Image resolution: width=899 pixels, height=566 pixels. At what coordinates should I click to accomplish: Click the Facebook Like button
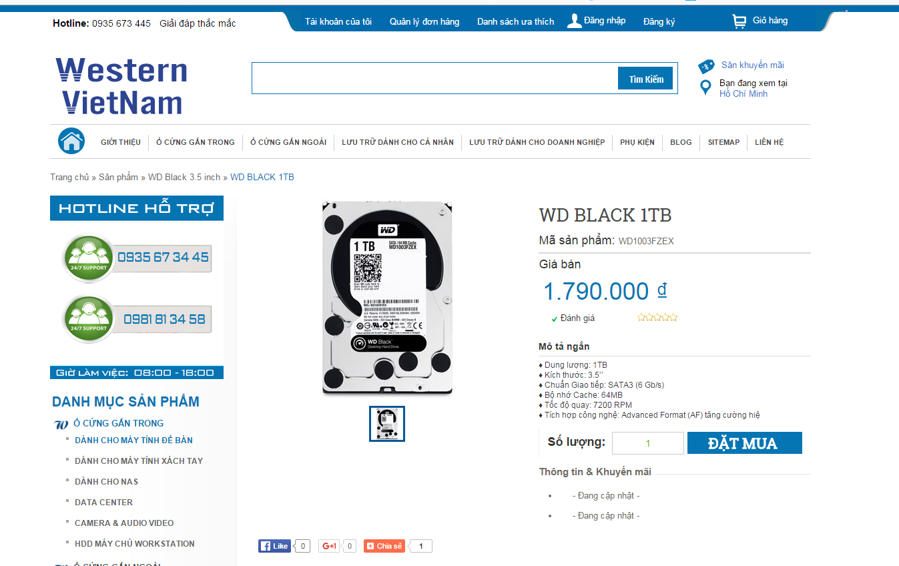coord(274,546)
